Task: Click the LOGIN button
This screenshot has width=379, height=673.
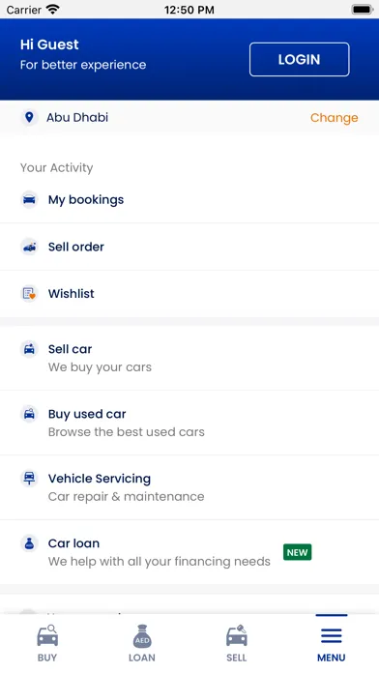Action: coord(299,59)
